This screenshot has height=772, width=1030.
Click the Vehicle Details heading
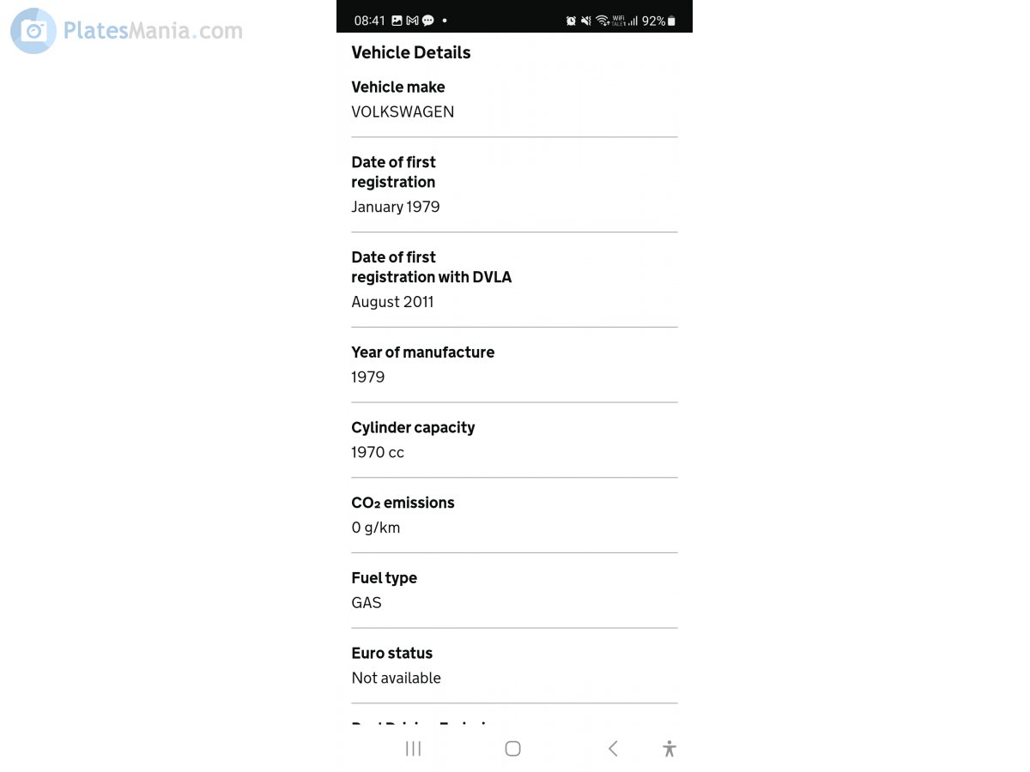coord(411,52)
